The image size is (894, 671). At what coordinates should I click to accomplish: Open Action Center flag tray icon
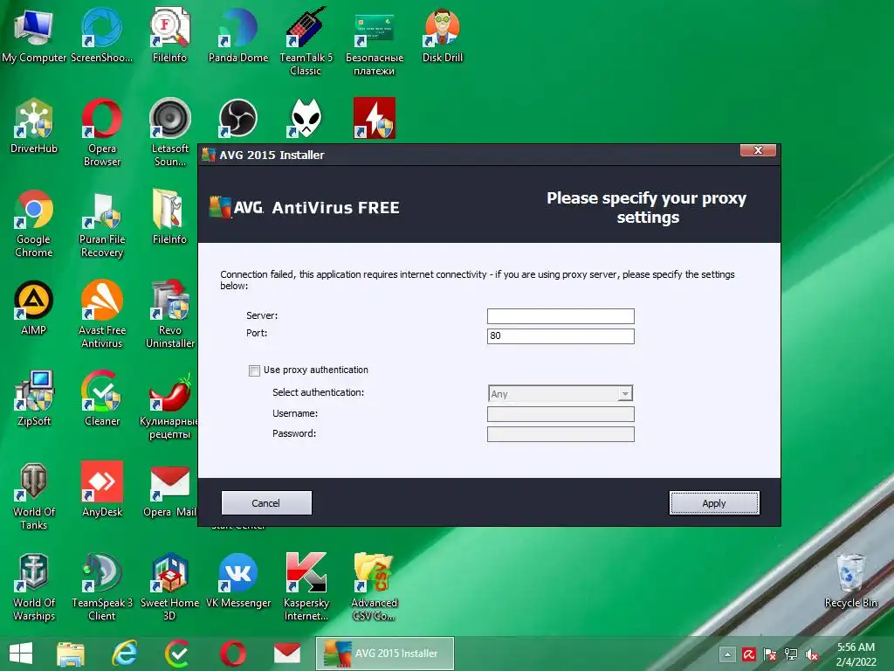(x=770, y=654)
